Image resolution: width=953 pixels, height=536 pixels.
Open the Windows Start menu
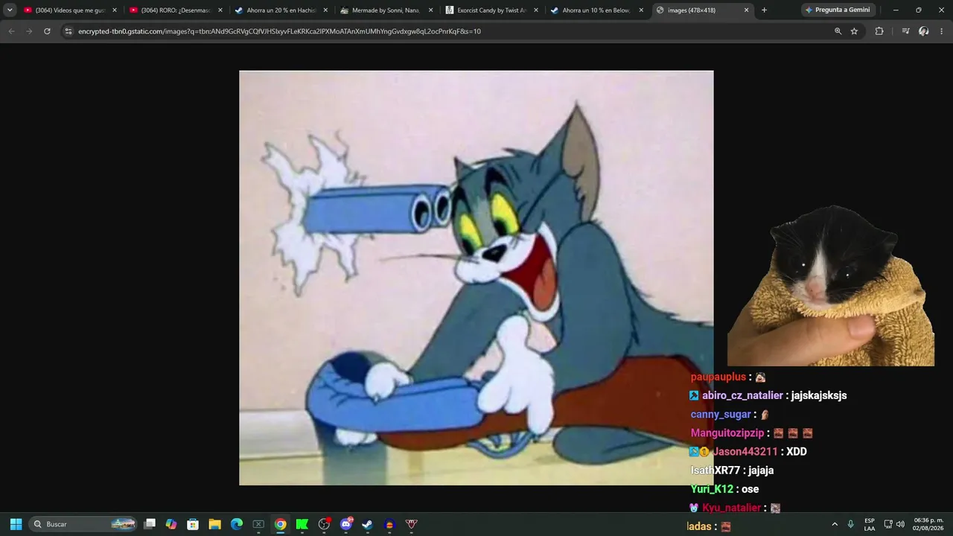16,524
